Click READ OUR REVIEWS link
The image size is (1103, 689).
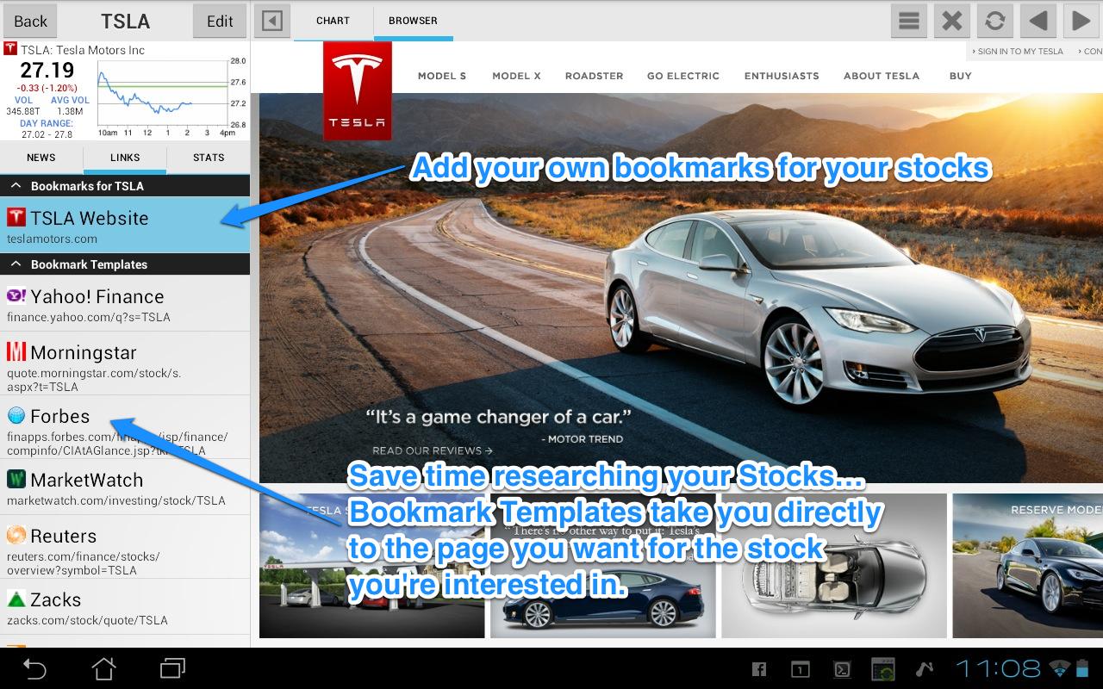[x=433, y=450]
